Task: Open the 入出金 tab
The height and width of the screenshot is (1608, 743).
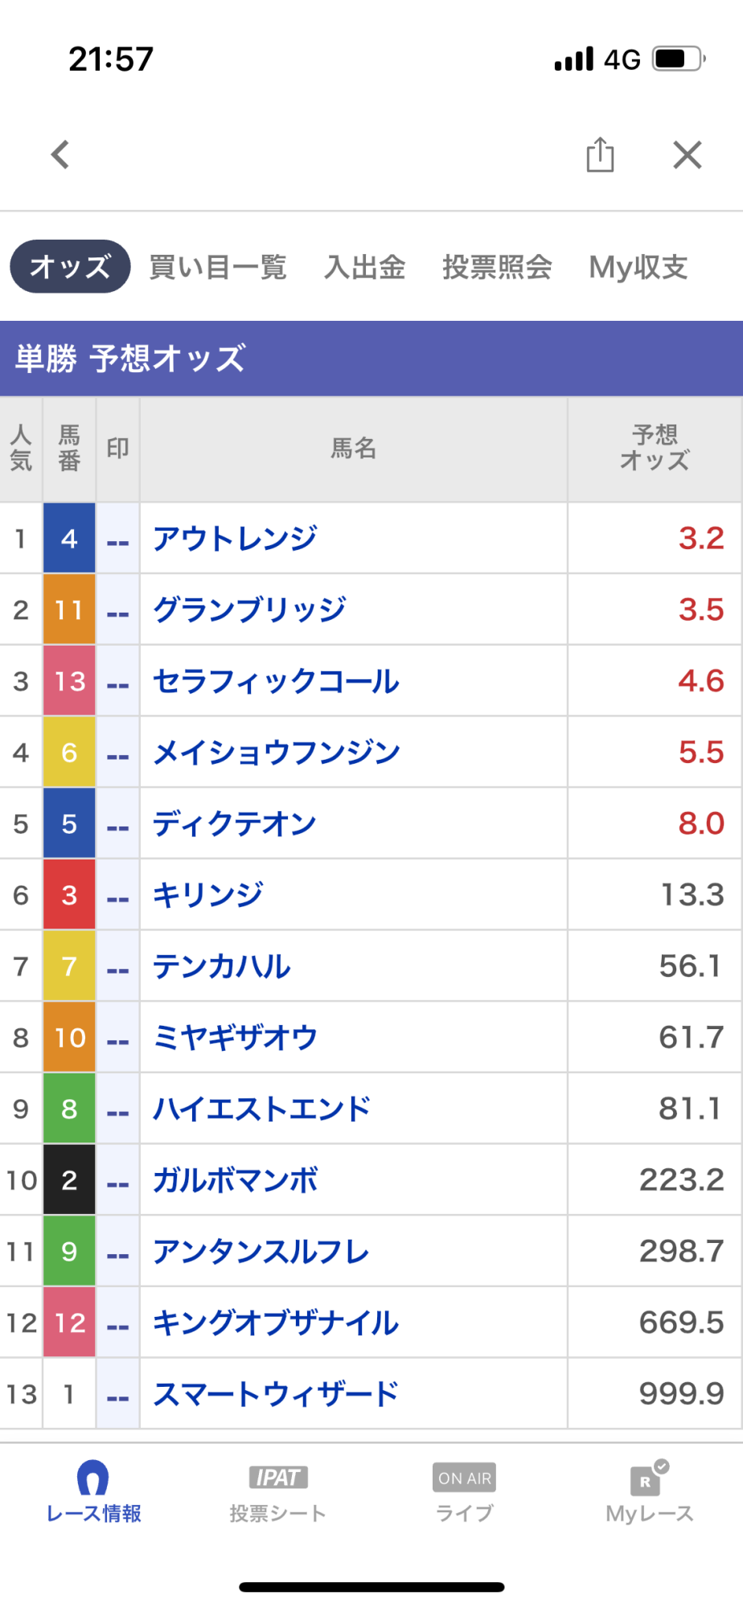Action: pyautogui.click(x=364, y=267)
